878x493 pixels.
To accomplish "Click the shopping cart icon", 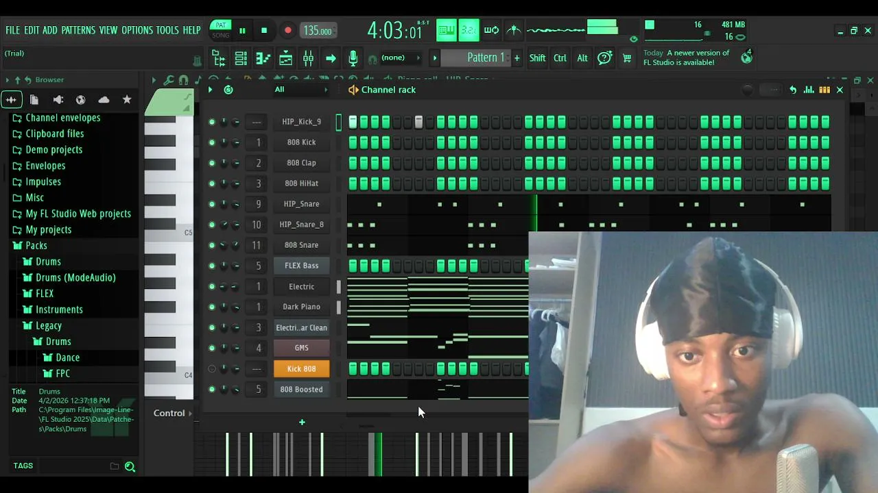I will 626,58.
